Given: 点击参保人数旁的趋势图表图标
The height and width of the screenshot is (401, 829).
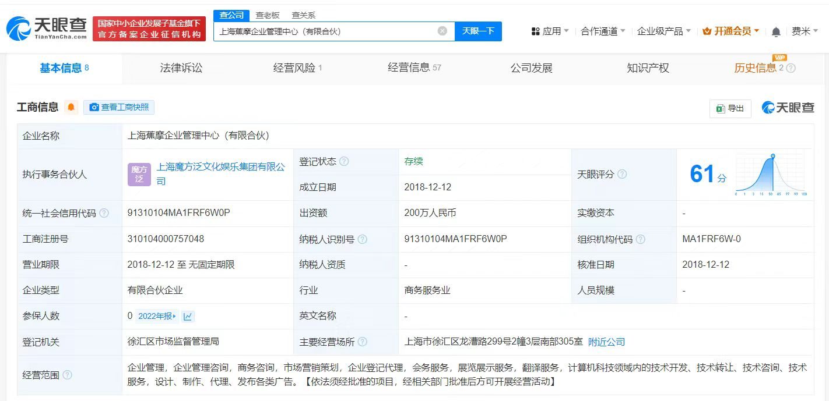Looking at the screenshot, I should [x=188, y=316].
